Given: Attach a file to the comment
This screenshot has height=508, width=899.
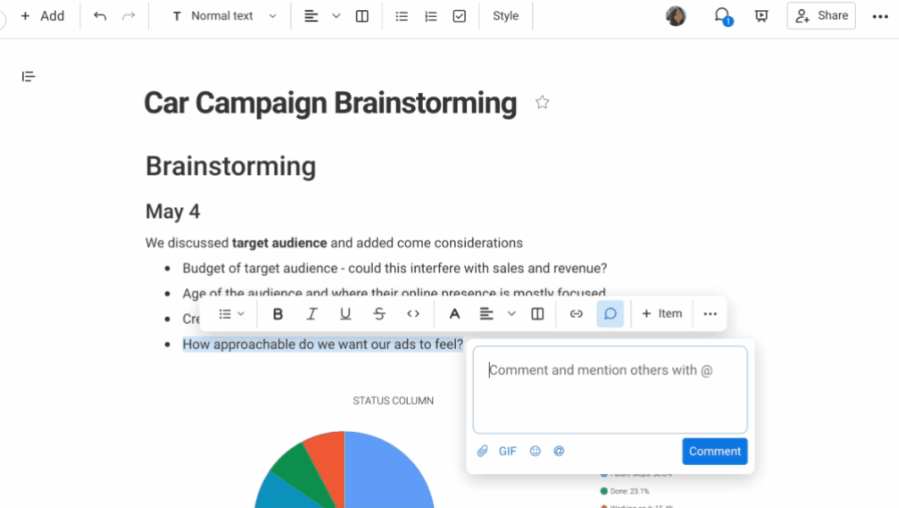Looking at the screenshot, I should (x=482, y=451).
